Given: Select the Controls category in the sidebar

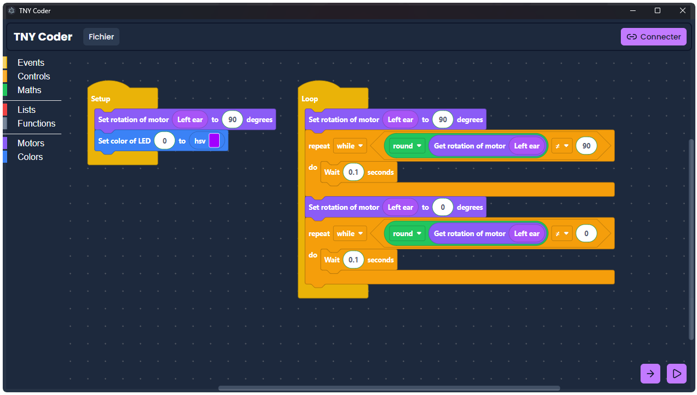Looking at the screenshot, I should [33, 76].
